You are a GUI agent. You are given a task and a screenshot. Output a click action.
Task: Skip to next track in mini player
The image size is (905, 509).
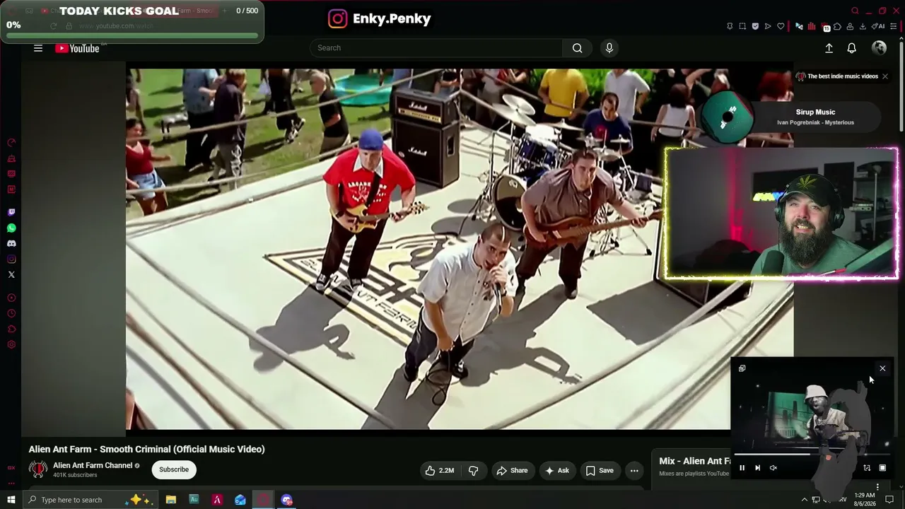[757, 468]
